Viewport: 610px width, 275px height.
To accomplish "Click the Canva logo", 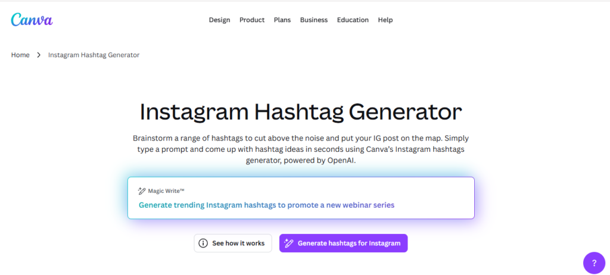I will [x=32, y=20].
